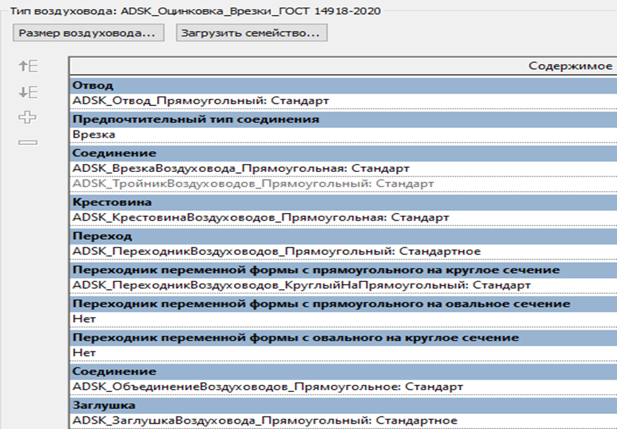Select the Отвод section header
The height and width of the screenshot is (429, 617).
point(343,85)
